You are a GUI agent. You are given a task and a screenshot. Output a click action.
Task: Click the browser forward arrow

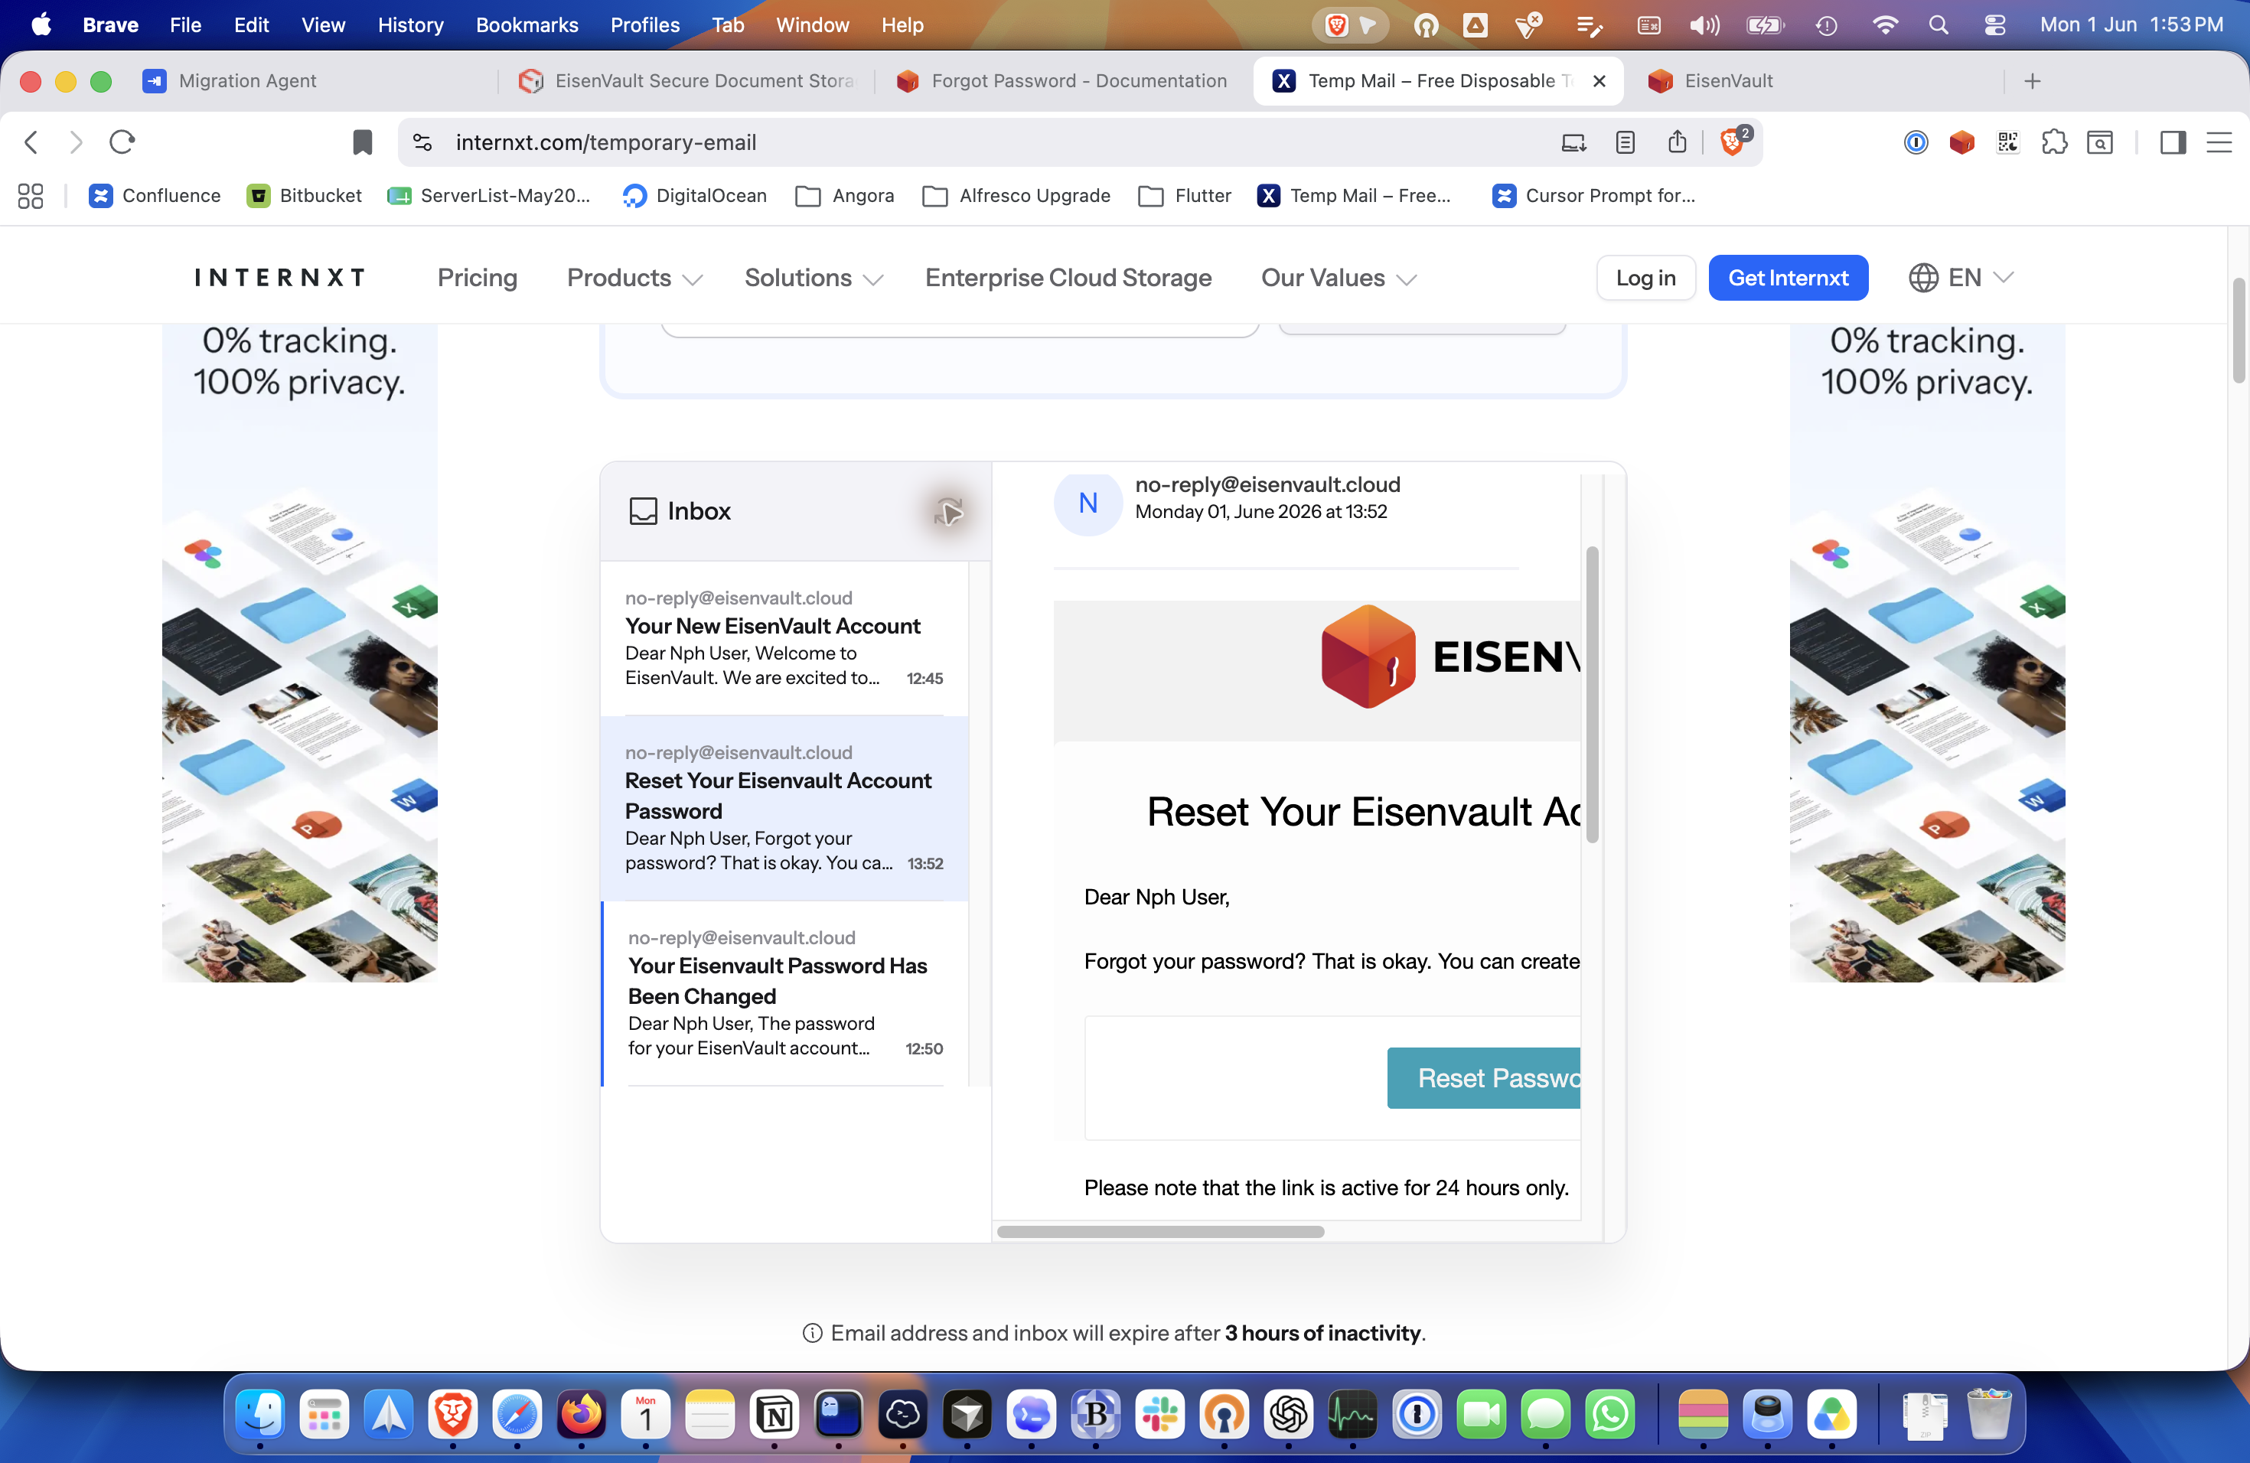click(x=77, y=143)
